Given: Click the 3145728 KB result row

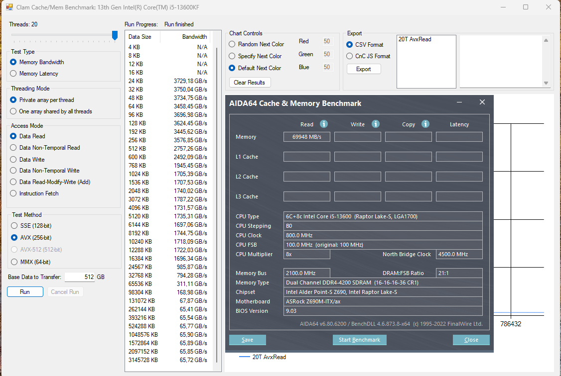Looking at the screenshot, I should tap(168, 360).
